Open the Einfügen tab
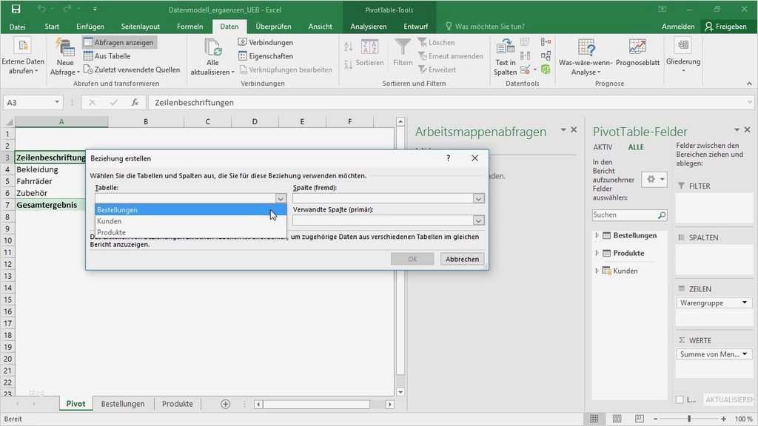Viewport: 758px width, 426px height. pos(90,27)
